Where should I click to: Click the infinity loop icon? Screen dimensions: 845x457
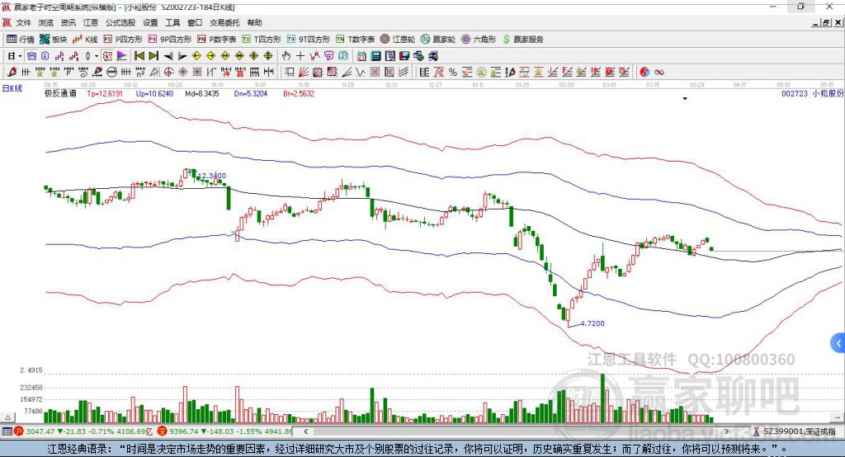659,72
